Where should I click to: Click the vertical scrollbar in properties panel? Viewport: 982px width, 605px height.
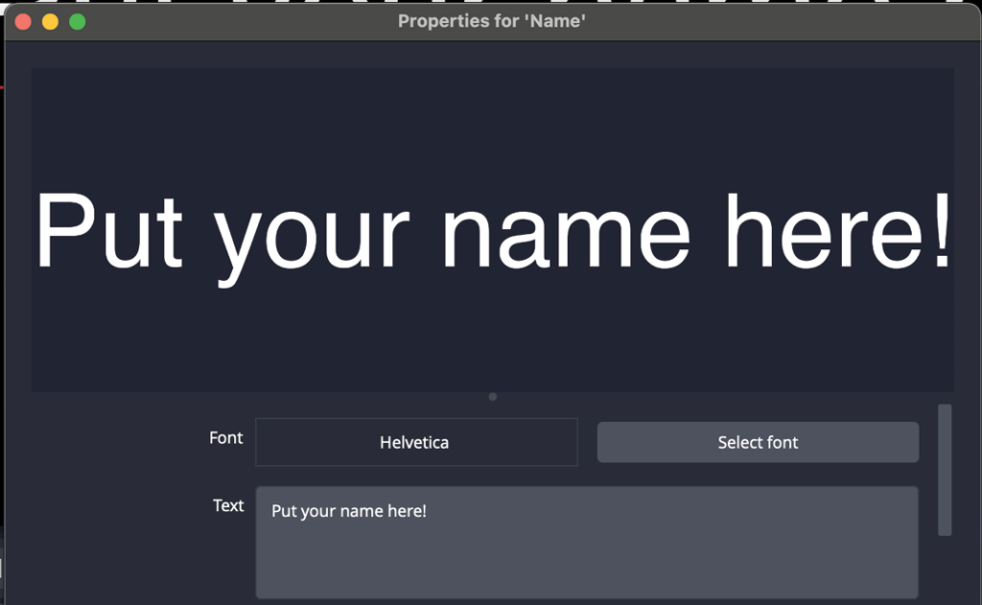945,470
